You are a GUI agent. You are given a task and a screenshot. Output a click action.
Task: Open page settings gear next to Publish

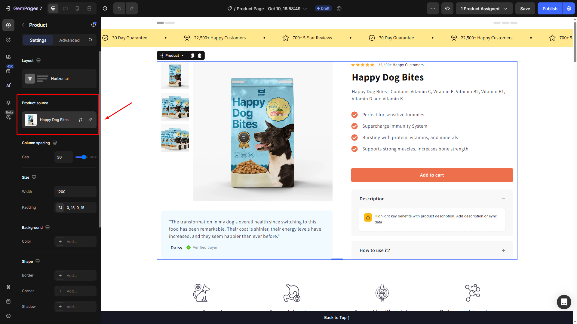coord(569,8)
